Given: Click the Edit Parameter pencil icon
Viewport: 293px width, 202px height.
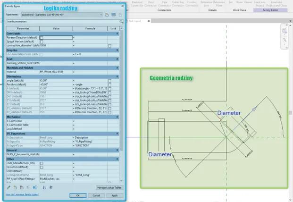Looking at the screenshot, I should [x=8, y=187].
